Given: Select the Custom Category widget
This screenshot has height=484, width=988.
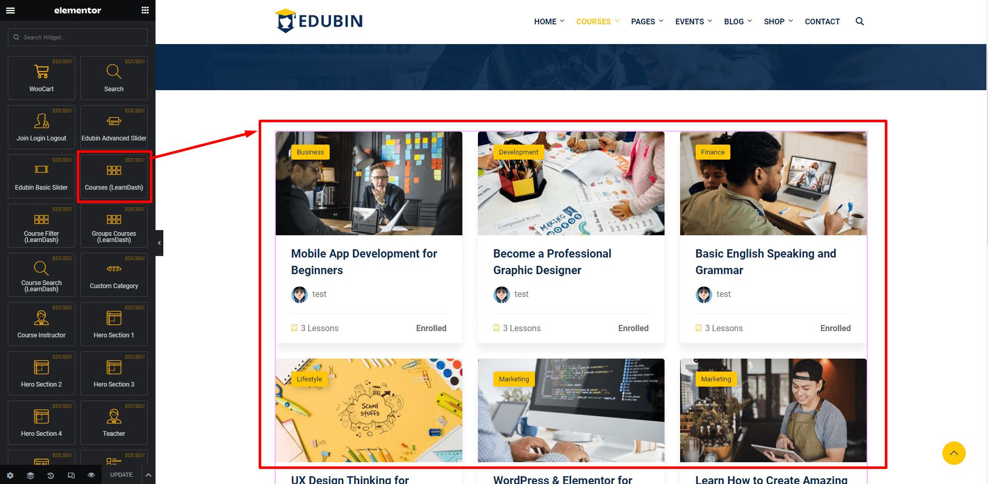Looking at the screenshot, I should [x=114, y=275].
